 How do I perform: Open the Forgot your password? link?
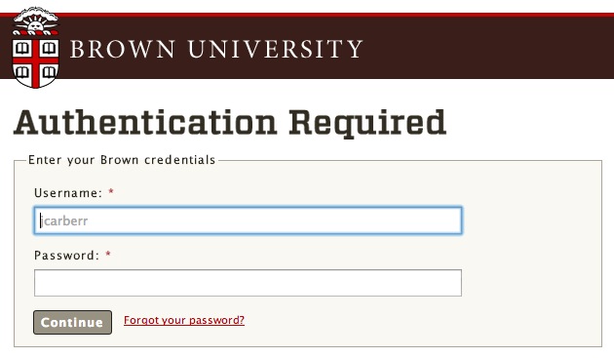184,320
